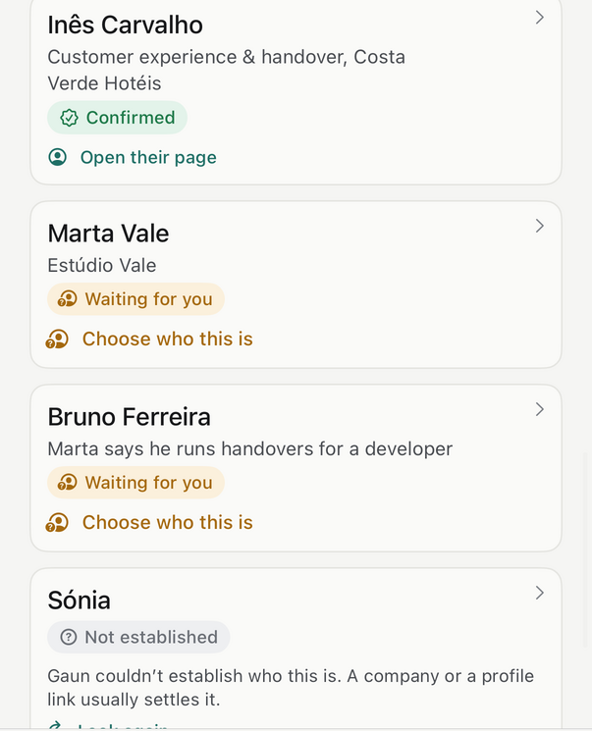Expand Marta Vale card chevron
The height and width of the screenshot is (731, 592).
(x=539, y=226)
